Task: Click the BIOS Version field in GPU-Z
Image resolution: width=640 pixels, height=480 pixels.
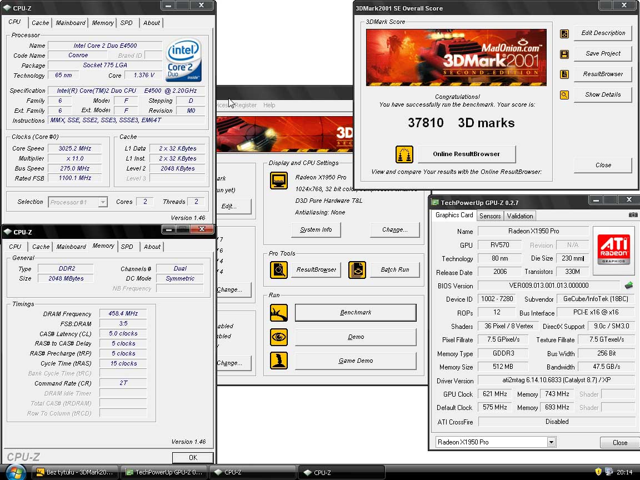Action: tap(548, 286)
